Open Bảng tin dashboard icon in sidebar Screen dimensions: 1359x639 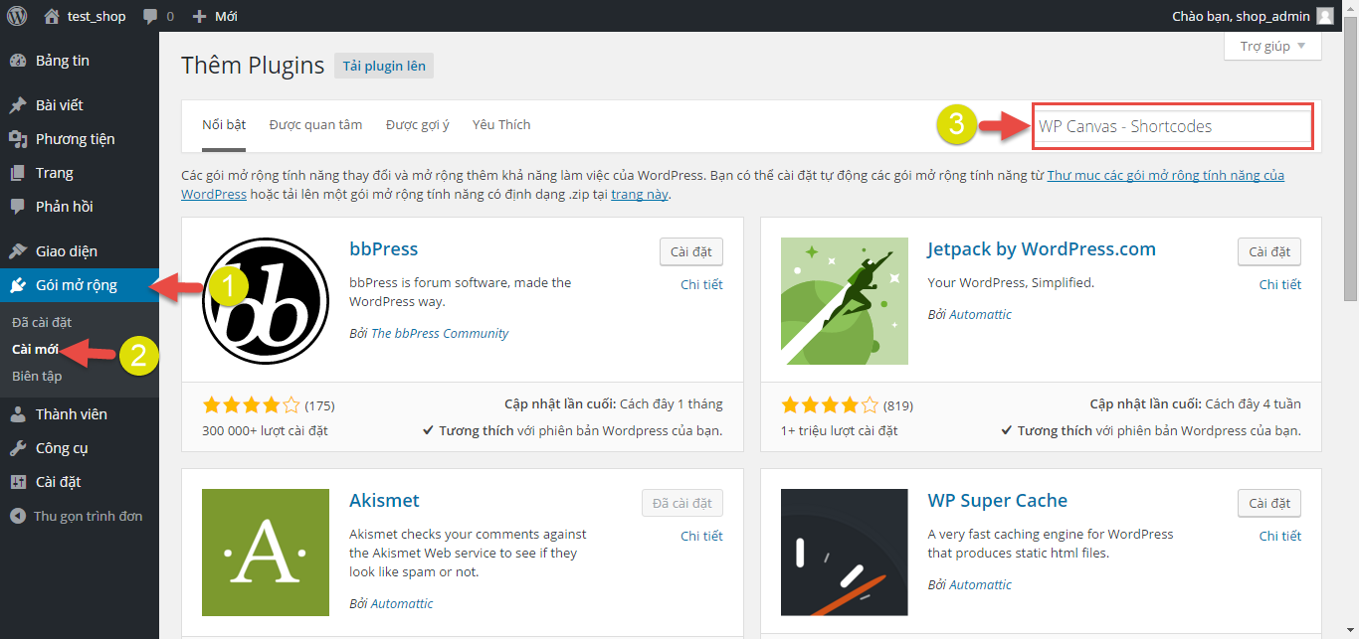(17, 61)
